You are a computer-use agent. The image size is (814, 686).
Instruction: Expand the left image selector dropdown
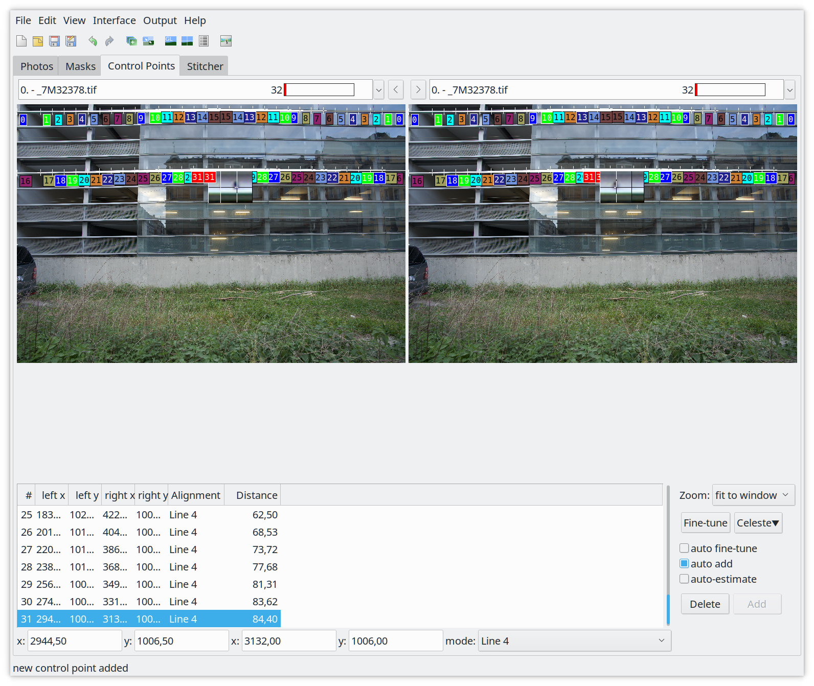tap(379, 90)
